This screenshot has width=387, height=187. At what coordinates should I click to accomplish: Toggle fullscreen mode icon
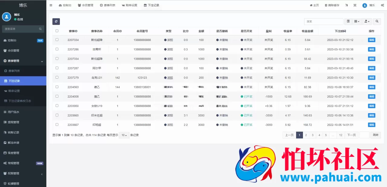[x=355, y=5]
